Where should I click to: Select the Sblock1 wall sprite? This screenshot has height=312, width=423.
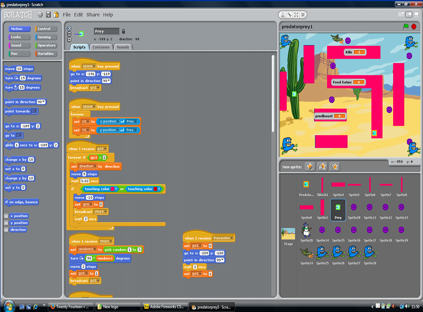(322, 187)
